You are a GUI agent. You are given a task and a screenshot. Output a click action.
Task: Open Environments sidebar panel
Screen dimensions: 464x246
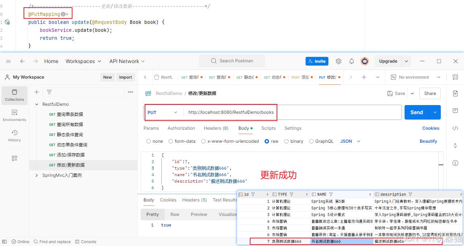[14, 116]
